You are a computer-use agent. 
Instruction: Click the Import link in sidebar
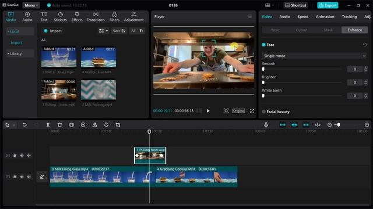pos(16,42)
